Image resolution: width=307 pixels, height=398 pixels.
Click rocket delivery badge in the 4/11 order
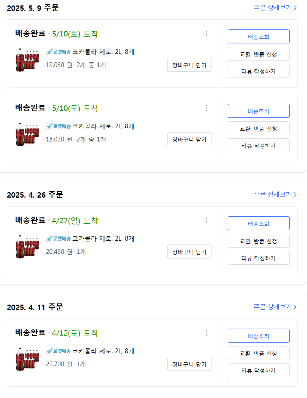point(58,351)
